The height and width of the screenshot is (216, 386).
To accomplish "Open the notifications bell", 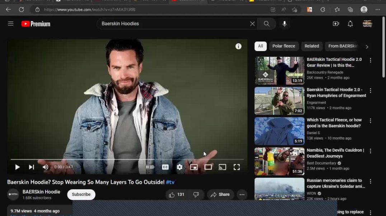I will click(350, 24).
